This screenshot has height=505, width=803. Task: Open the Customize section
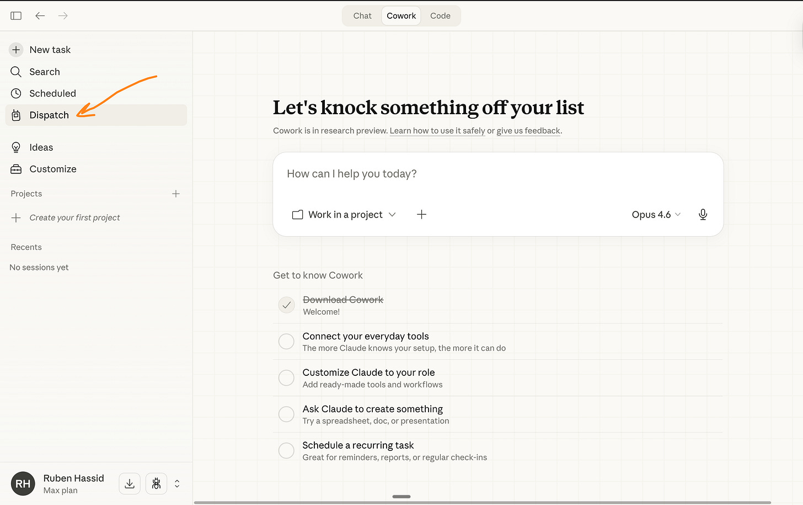96,169
